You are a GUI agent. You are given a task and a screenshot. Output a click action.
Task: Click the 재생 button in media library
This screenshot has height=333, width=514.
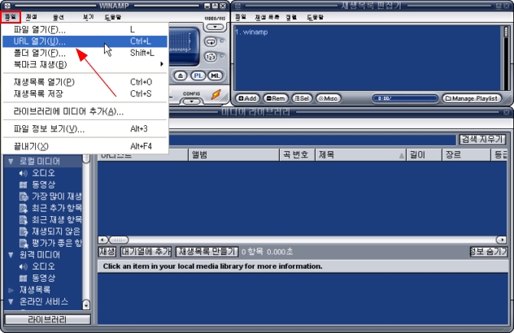pyautogui.click(x=107, y=252)
